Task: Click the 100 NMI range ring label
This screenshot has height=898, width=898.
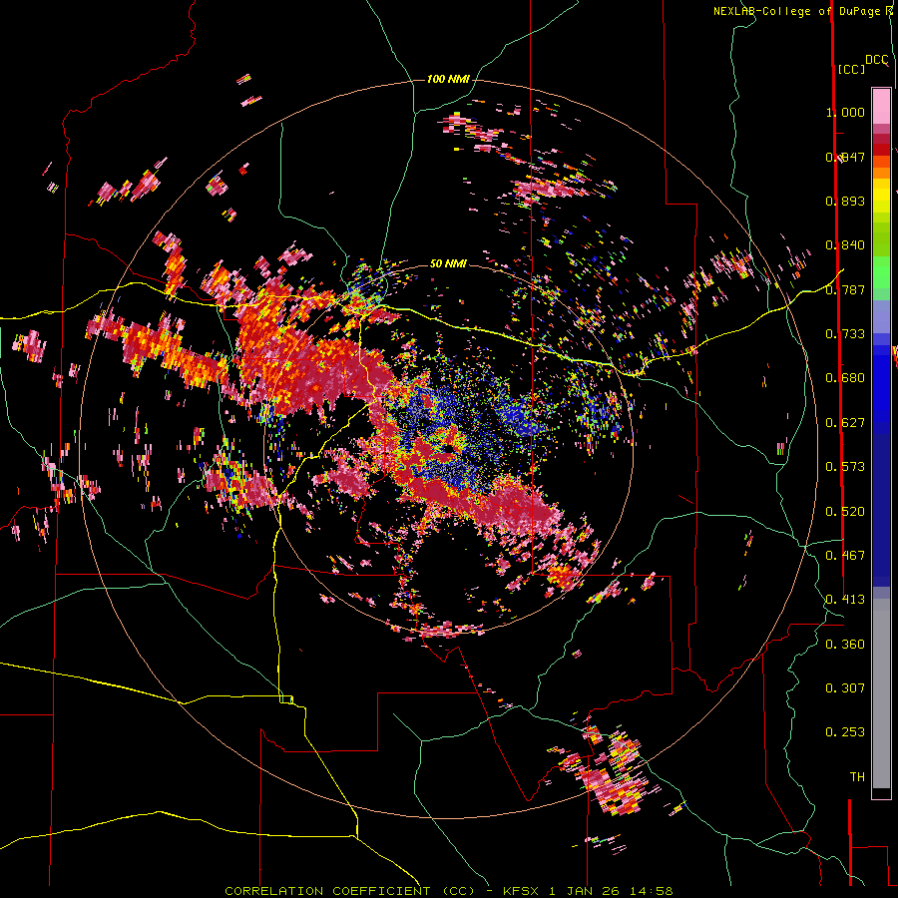Action: [448, 79]
